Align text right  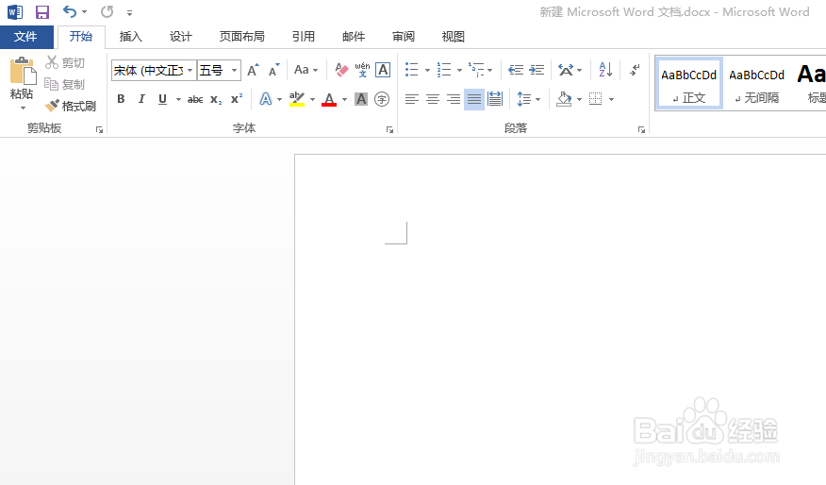453,99
